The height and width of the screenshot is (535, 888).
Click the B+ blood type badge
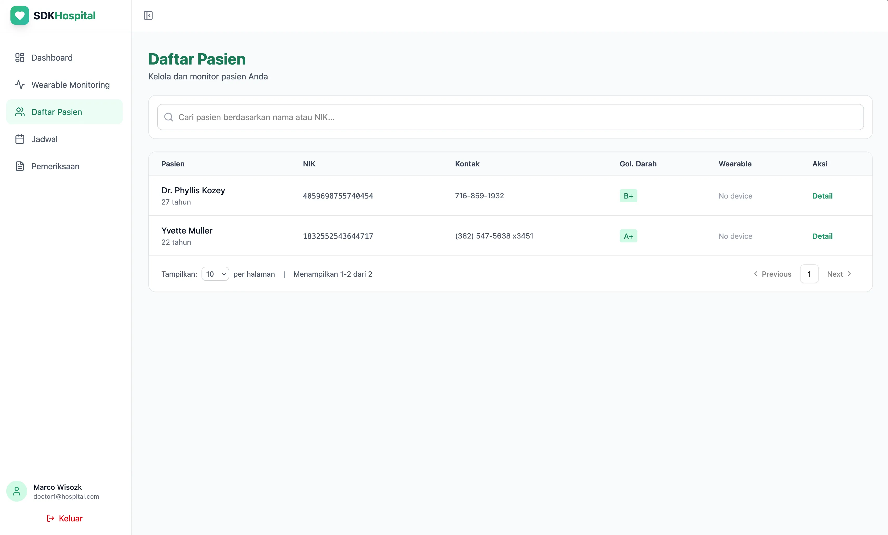click(x=628, y=196)
